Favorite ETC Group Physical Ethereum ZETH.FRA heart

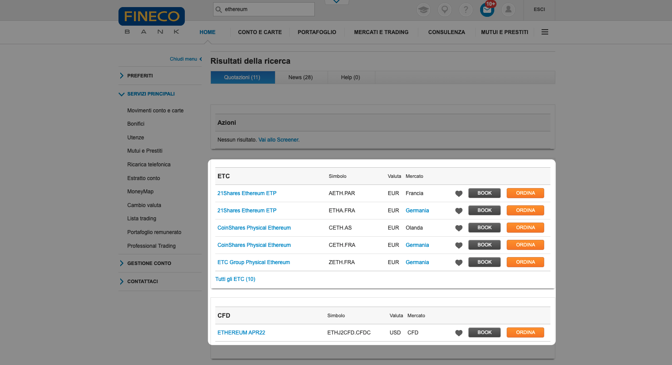click(459, 262)
